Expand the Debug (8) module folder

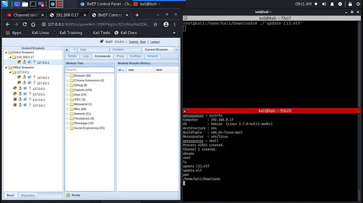tap(68, 85)
